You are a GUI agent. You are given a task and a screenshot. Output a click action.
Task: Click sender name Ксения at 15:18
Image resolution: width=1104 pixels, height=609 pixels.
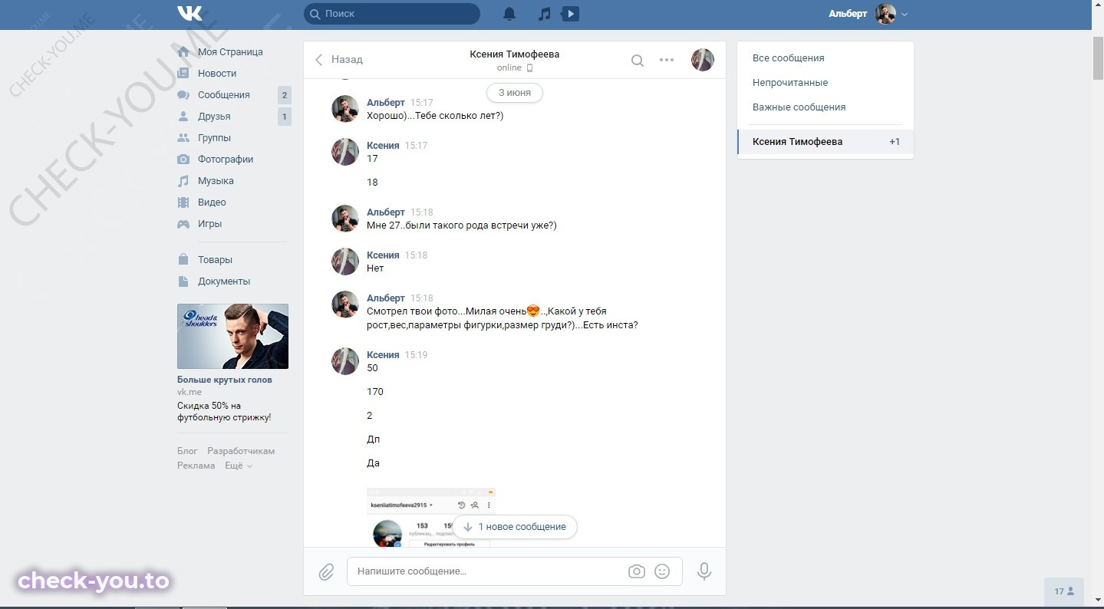[x=383, y=255]
